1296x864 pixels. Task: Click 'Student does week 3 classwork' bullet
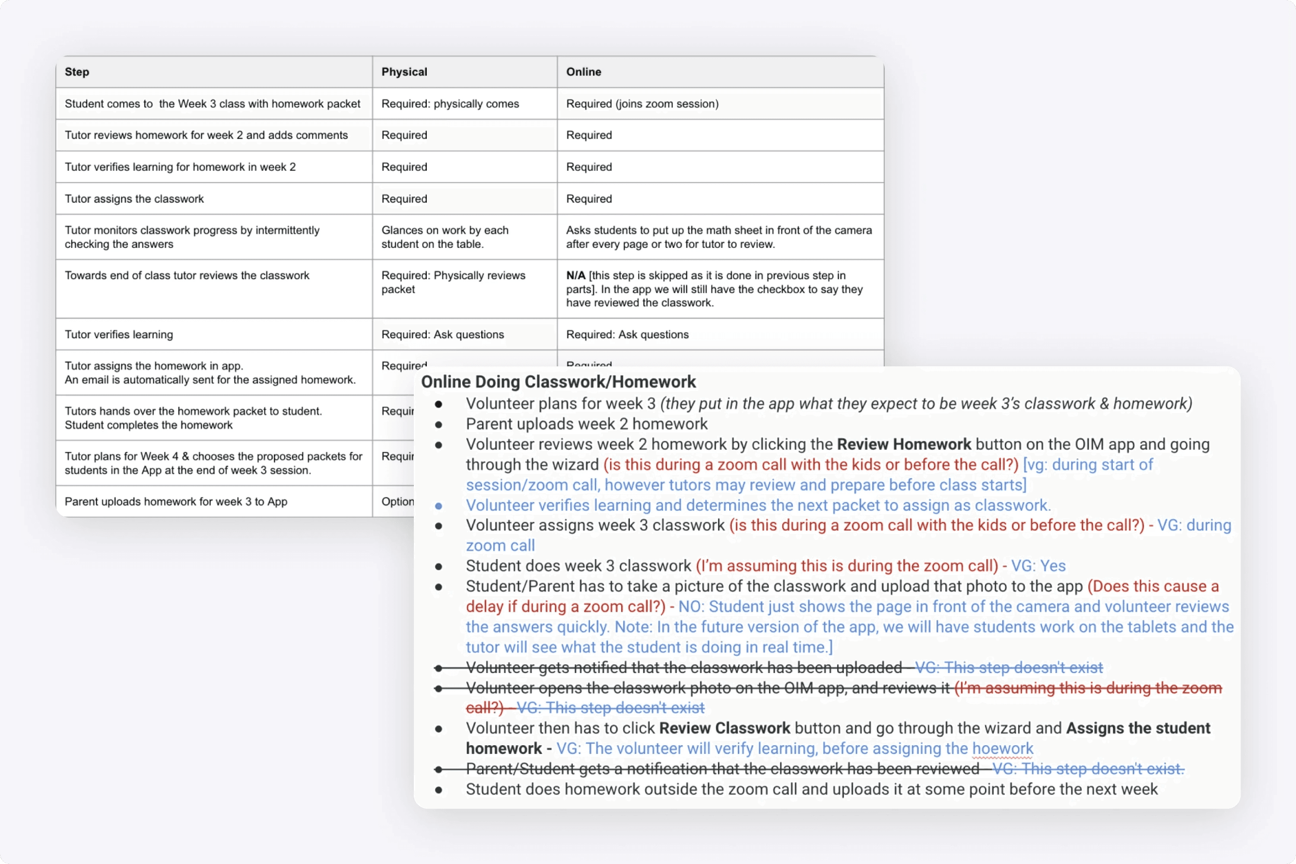pos(578,566)
